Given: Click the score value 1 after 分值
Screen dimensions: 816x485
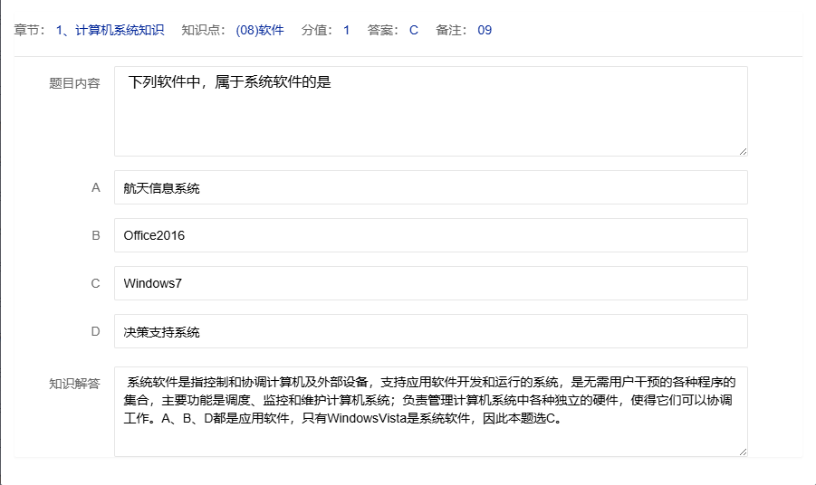Looking at the screenshot, I should (346, 30).
